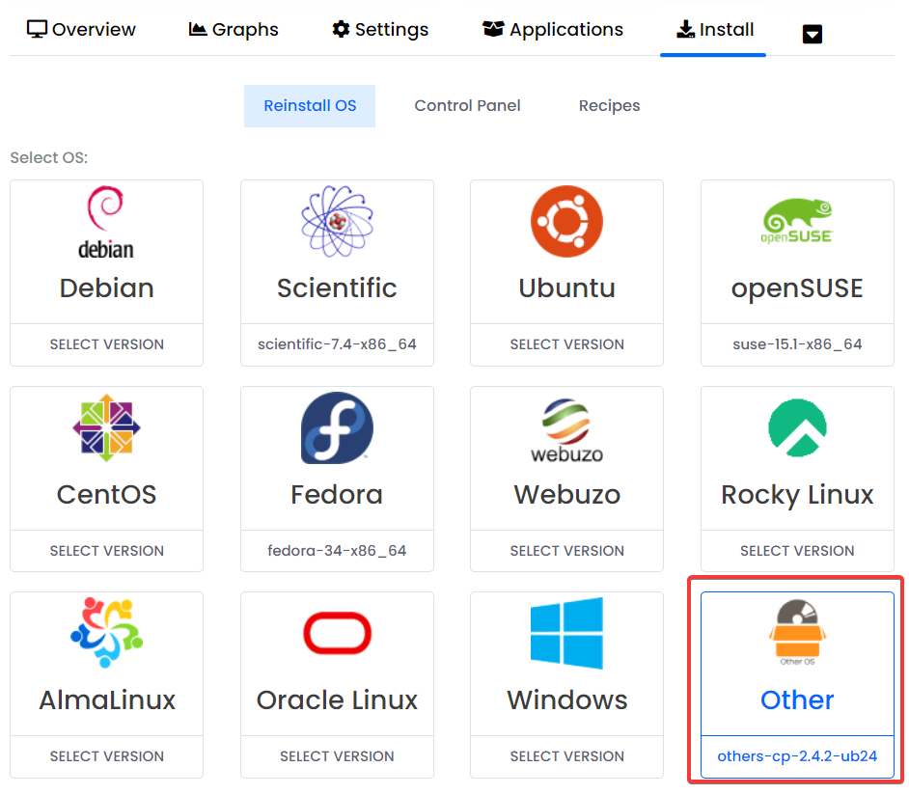Click the Fedora name text
909x795 pixels.
coord(337,495)
